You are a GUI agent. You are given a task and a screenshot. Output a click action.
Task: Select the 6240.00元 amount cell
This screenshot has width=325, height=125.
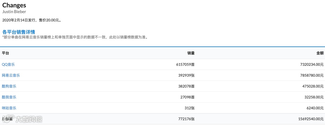coord(314,108)
